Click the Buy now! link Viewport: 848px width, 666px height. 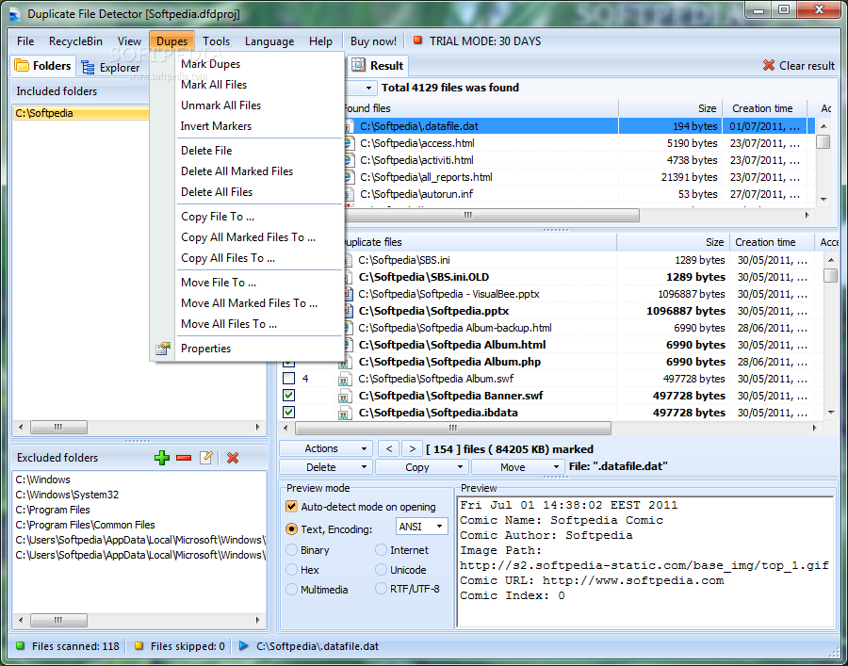373,41
